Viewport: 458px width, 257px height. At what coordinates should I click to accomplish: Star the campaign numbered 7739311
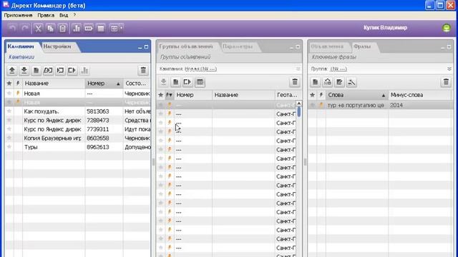click(x=9, y=128)
